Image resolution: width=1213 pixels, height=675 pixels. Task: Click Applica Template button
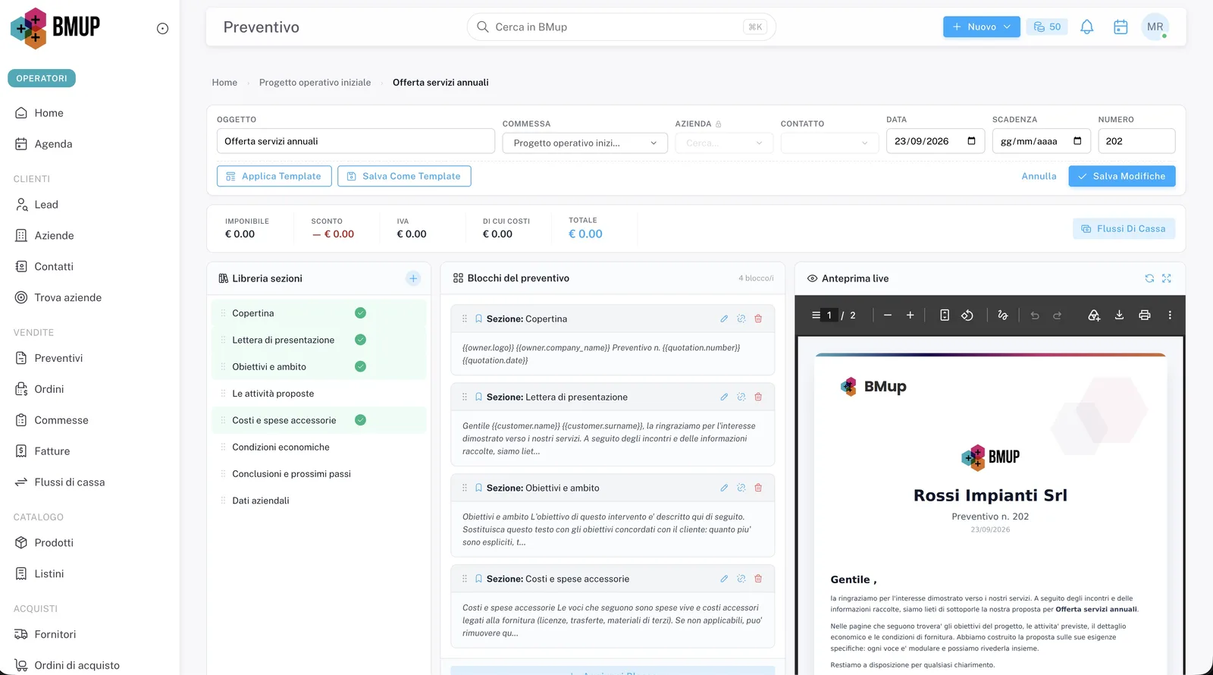274,176
